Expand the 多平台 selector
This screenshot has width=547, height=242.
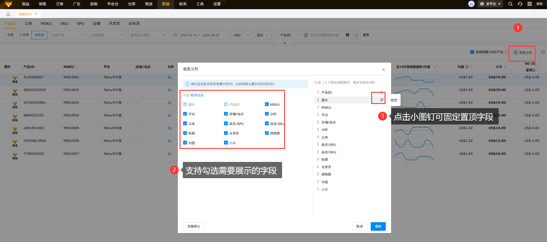tap(490, 4)
